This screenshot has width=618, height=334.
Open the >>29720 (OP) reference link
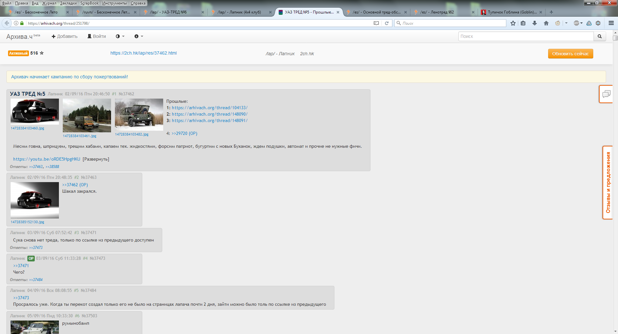pos(184,133)
